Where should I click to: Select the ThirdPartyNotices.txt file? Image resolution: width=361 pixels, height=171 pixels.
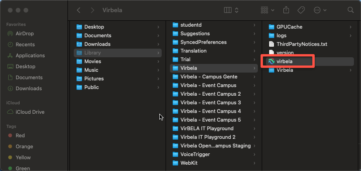pyautogui.click(x=302, y=44)
